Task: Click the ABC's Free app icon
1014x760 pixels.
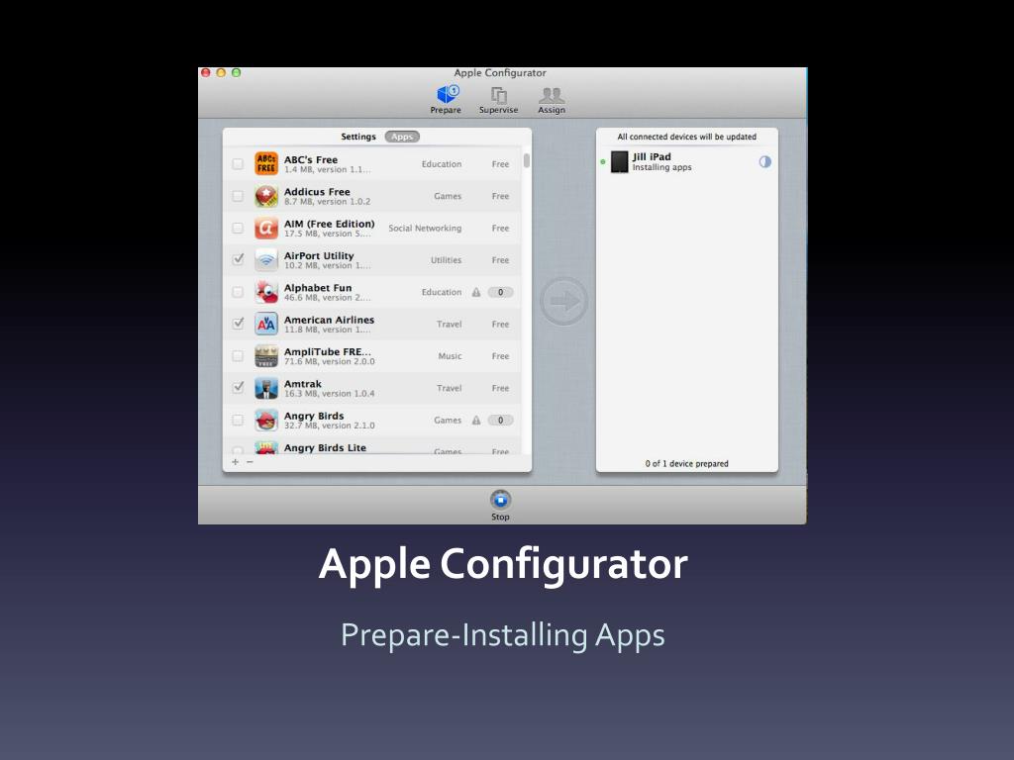Action: (266, 163)
